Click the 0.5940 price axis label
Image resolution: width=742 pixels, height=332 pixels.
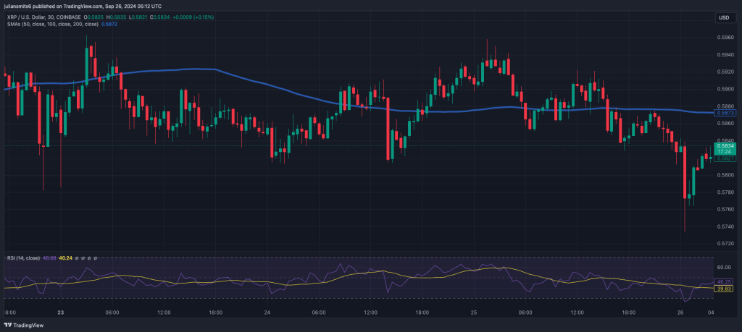[x=726, y=55]
